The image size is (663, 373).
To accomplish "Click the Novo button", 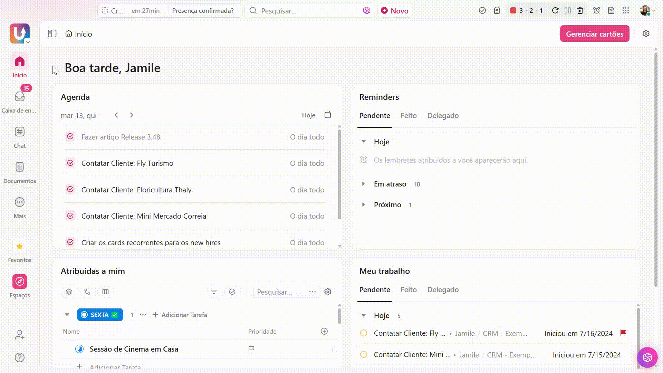I will click(x=395, y=11).
